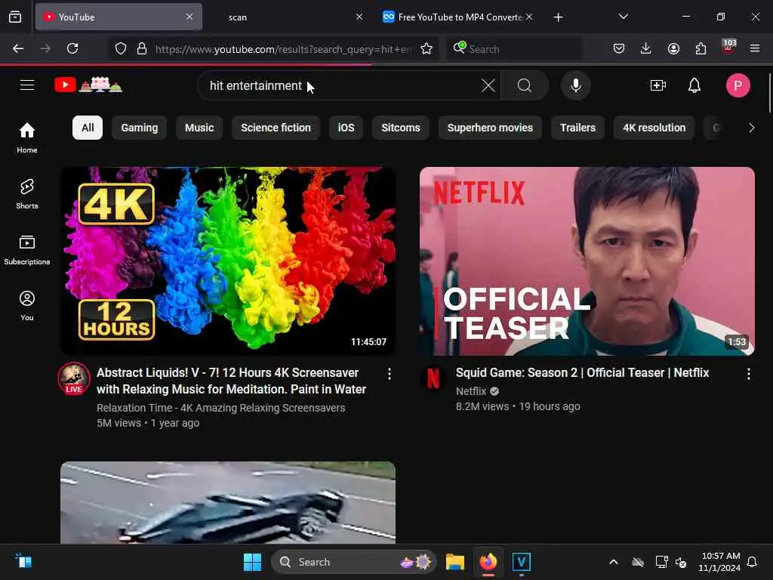
Task: Open Firefox extensions puzzle icon
Action: coord(701,48)
